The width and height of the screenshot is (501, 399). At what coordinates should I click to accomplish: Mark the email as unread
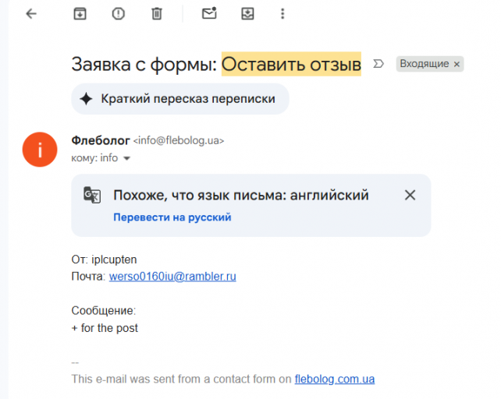coord(209,14)
